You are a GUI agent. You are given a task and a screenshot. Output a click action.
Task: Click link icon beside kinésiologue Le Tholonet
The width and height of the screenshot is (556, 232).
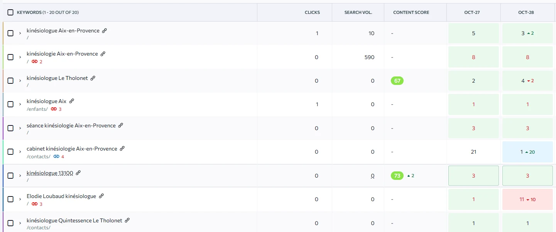point(93,78)
